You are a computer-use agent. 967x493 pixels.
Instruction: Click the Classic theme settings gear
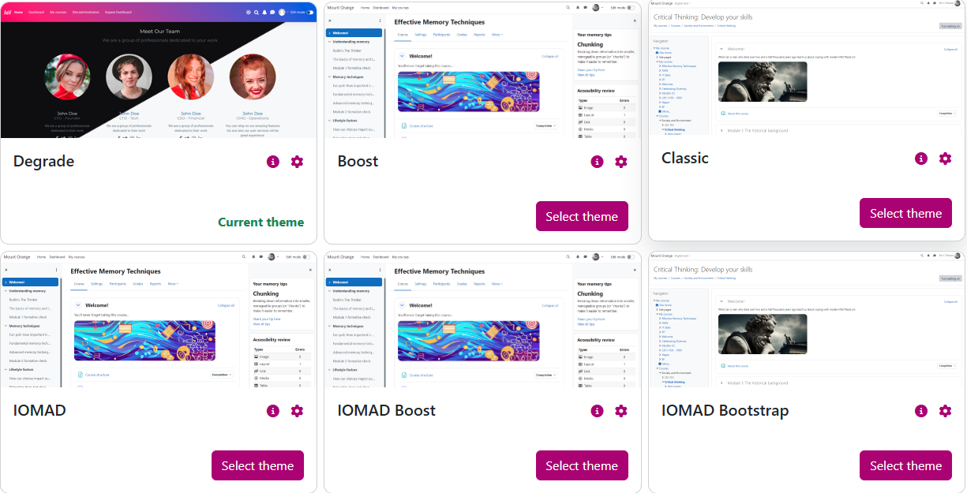[945, 159]
